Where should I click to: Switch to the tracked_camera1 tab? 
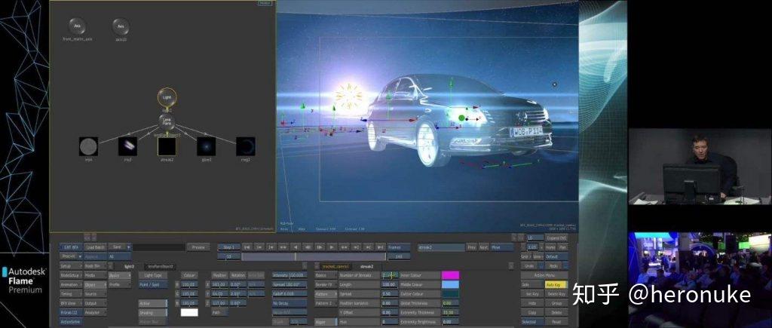pyautogui.click(x=335, y=266)
